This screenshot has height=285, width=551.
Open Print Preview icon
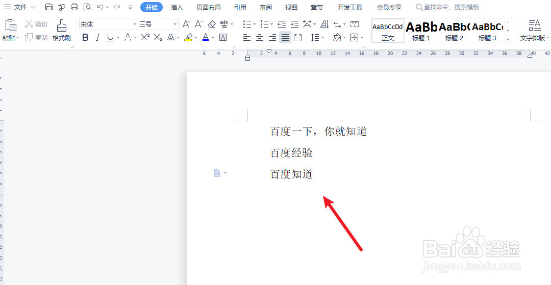tap(87, 7)
